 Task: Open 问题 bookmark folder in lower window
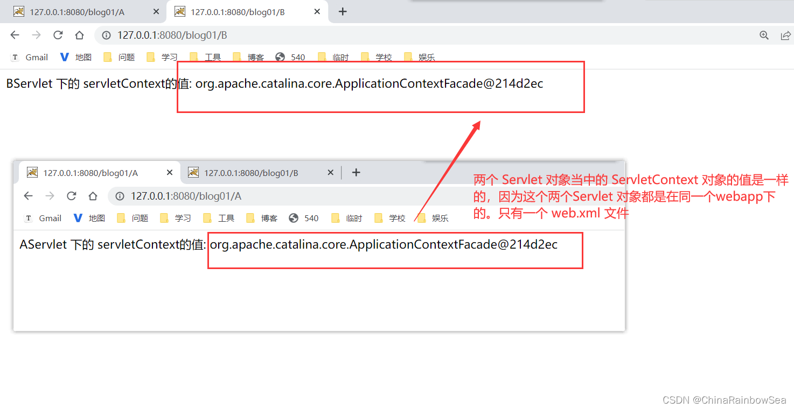(x=133, y=218)
